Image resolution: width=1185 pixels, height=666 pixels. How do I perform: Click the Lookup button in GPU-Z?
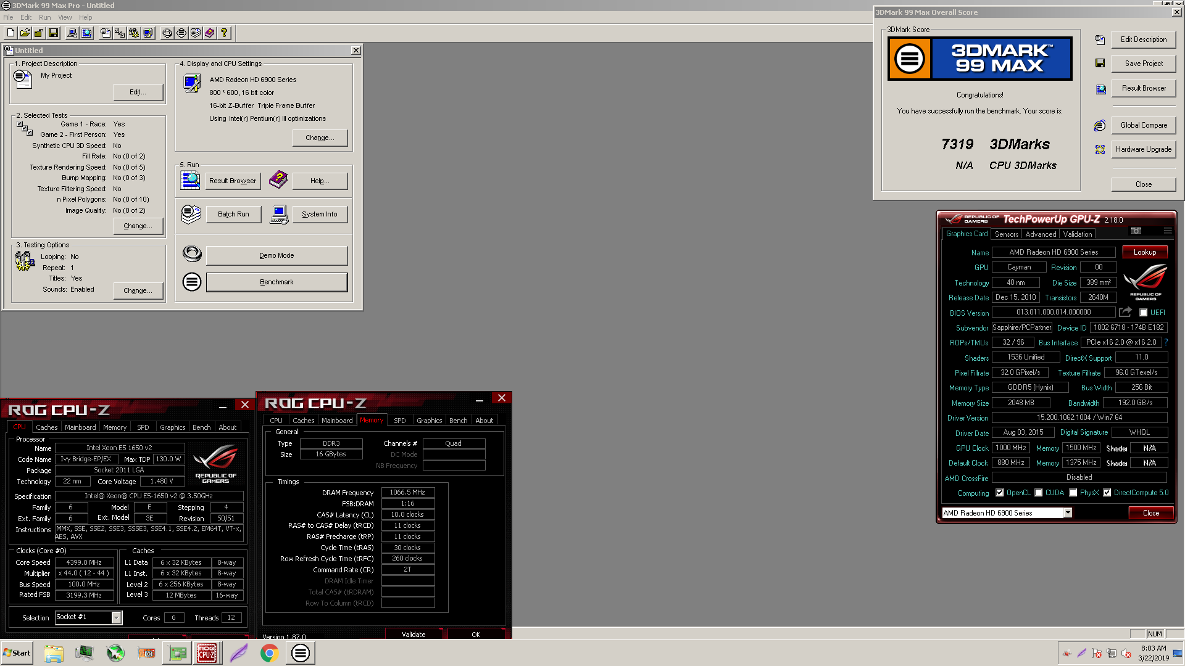pos(1145,252)
